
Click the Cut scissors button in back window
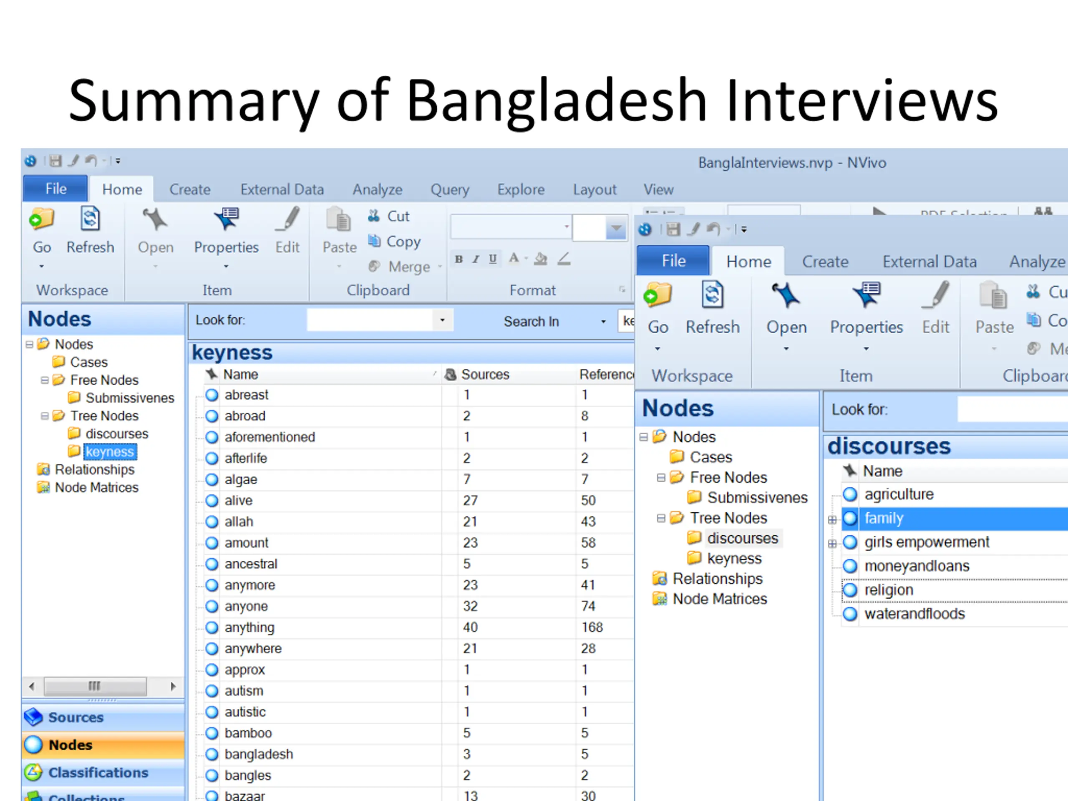pyautogui.click(x=389, y=216)
